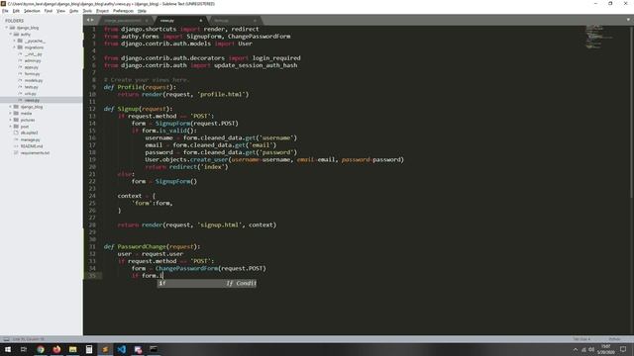Click the code minimap

coord(598,38)
